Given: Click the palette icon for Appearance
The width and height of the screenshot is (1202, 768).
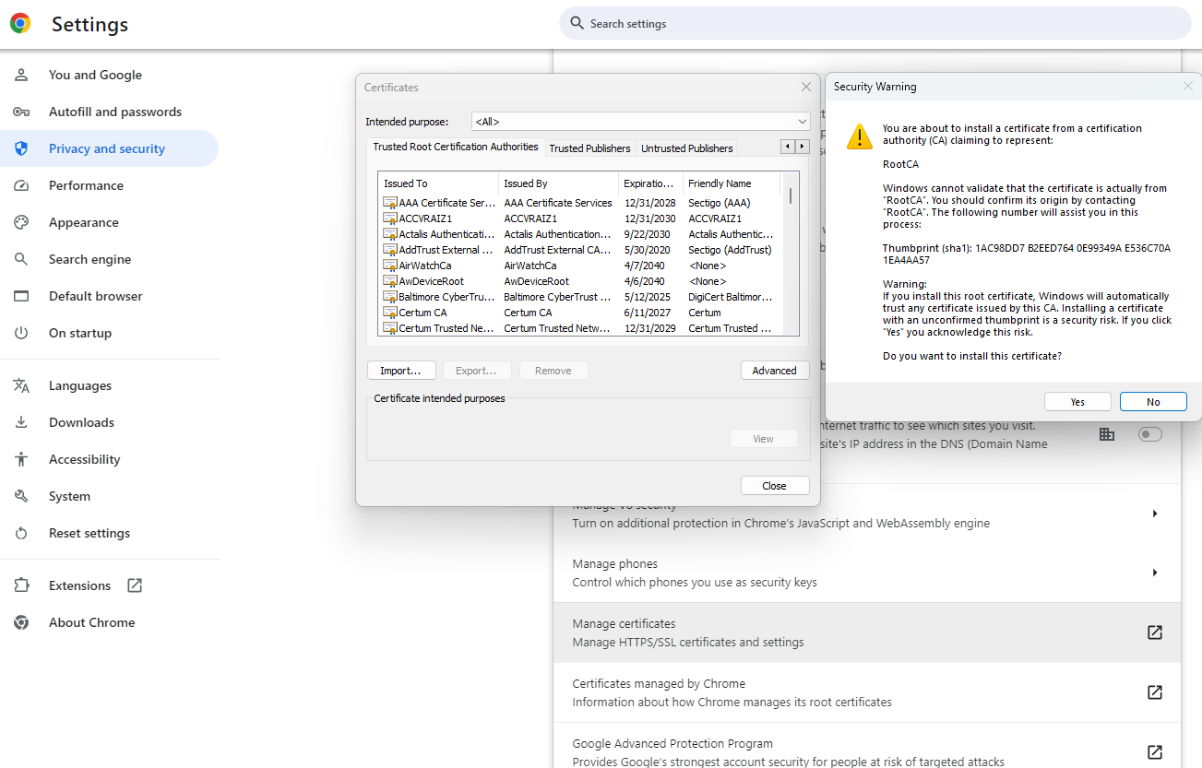Looking at the screenshot, I should coord(21,222).
